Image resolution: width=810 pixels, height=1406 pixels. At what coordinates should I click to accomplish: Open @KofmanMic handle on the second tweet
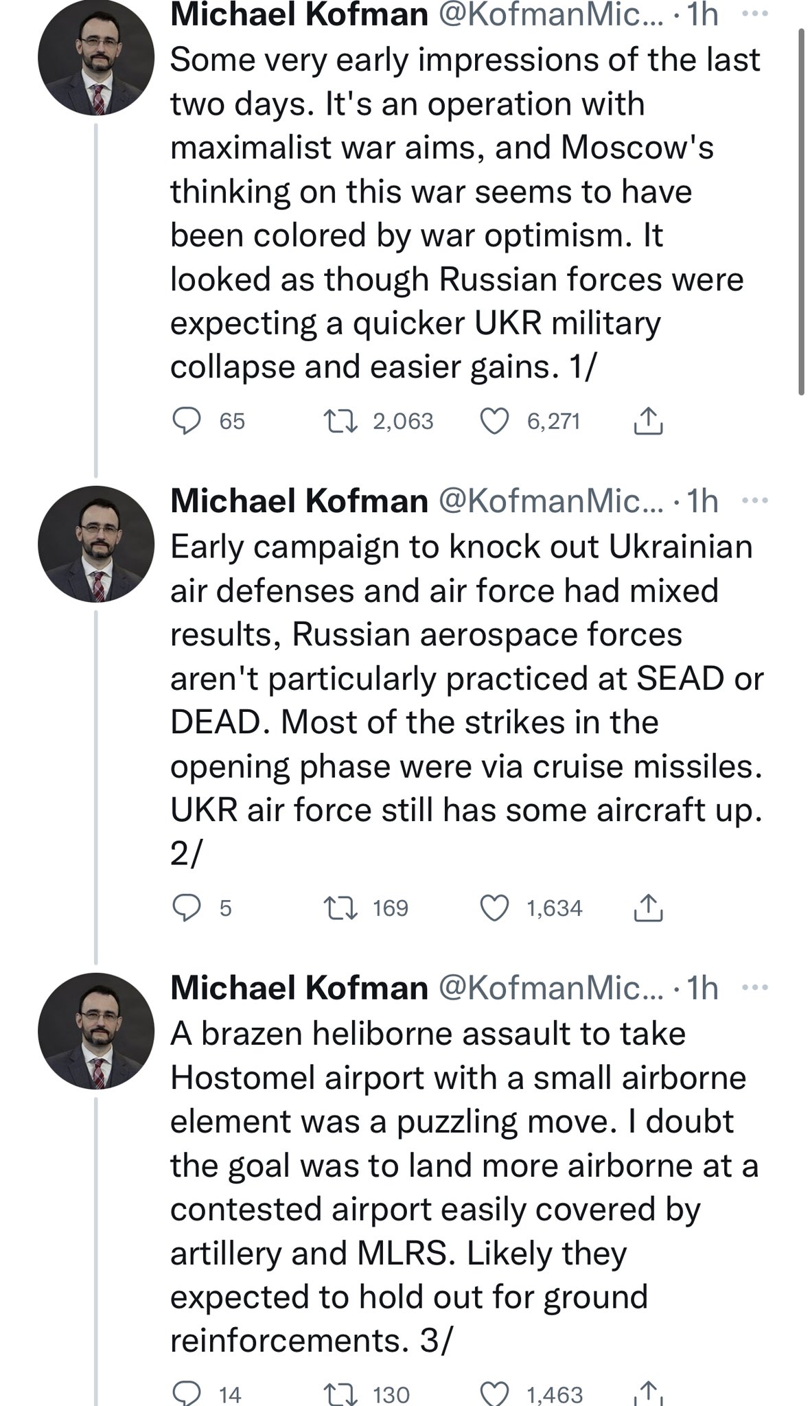pyautogui.click(x=551, y=501)
